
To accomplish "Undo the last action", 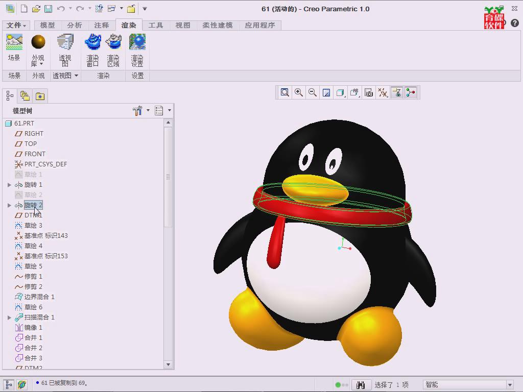I will coord(61,9).
